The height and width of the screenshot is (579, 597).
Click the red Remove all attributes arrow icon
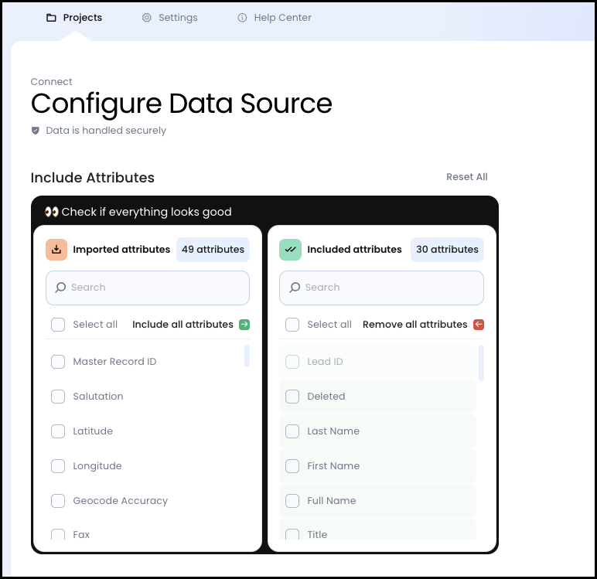479,325
